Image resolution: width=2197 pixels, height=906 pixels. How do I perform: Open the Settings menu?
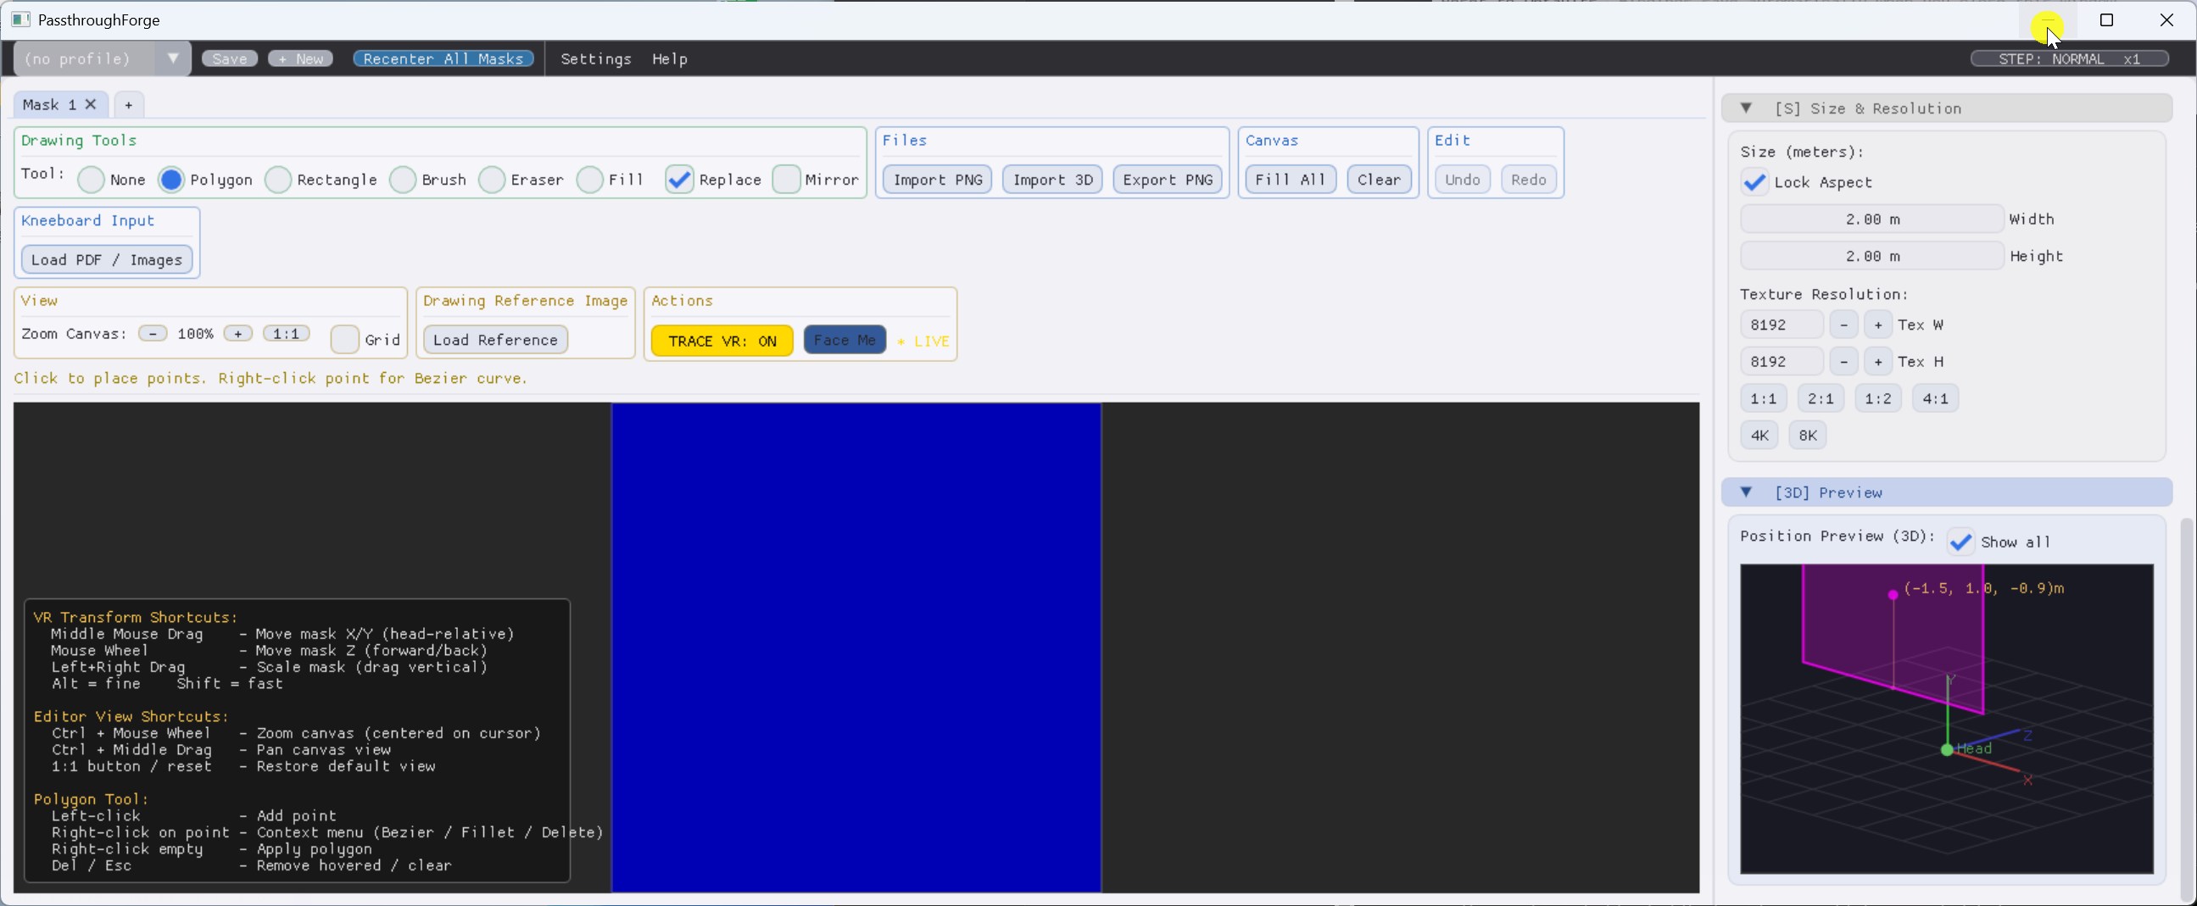click(x=595, y=58)
